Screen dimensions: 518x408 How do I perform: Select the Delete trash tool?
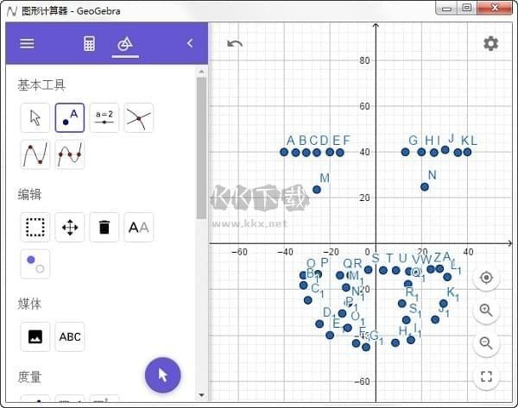pyautogui.click(x=104, y=227)
